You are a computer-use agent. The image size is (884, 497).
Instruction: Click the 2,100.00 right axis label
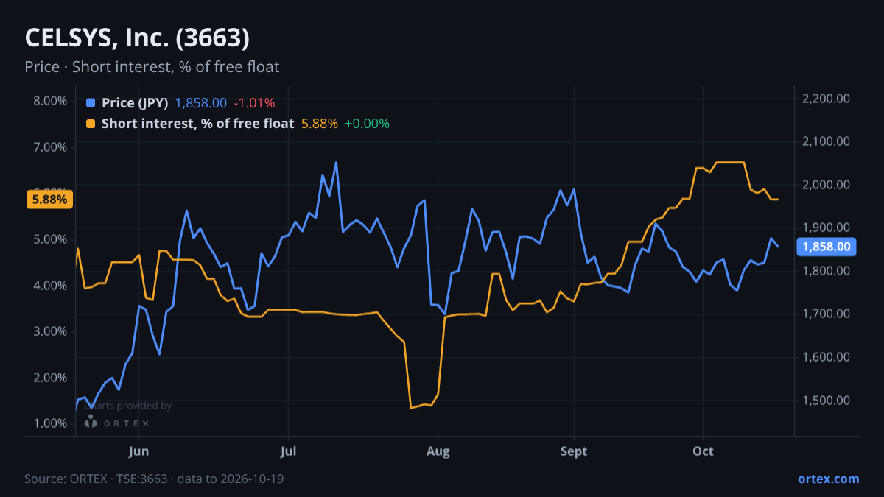[x=827, y=141]
